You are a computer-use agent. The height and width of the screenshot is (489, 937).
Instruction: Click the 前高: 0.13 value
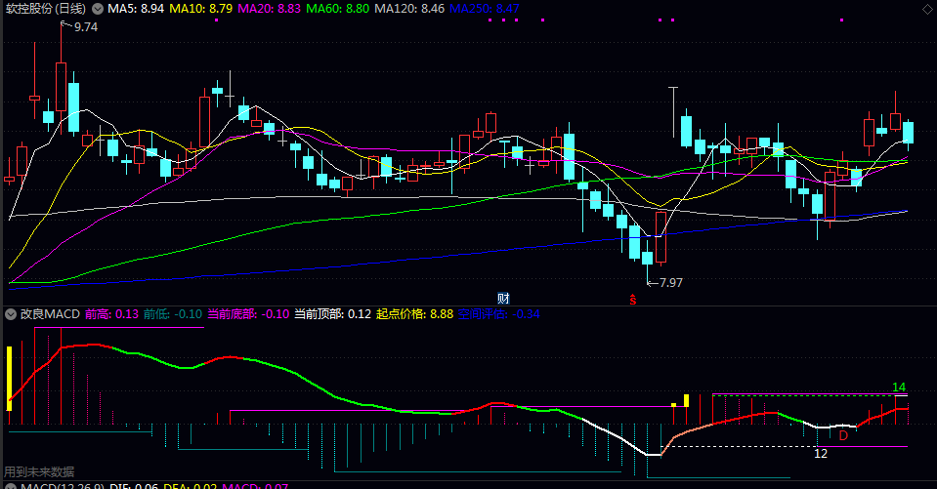(111, 314)
